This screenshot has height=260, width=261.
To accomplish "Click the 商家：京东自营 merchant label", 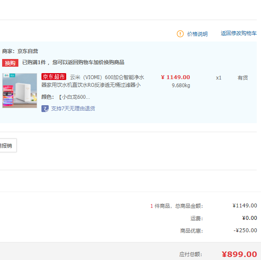I will pyautogui.click(x=20, y=51).
